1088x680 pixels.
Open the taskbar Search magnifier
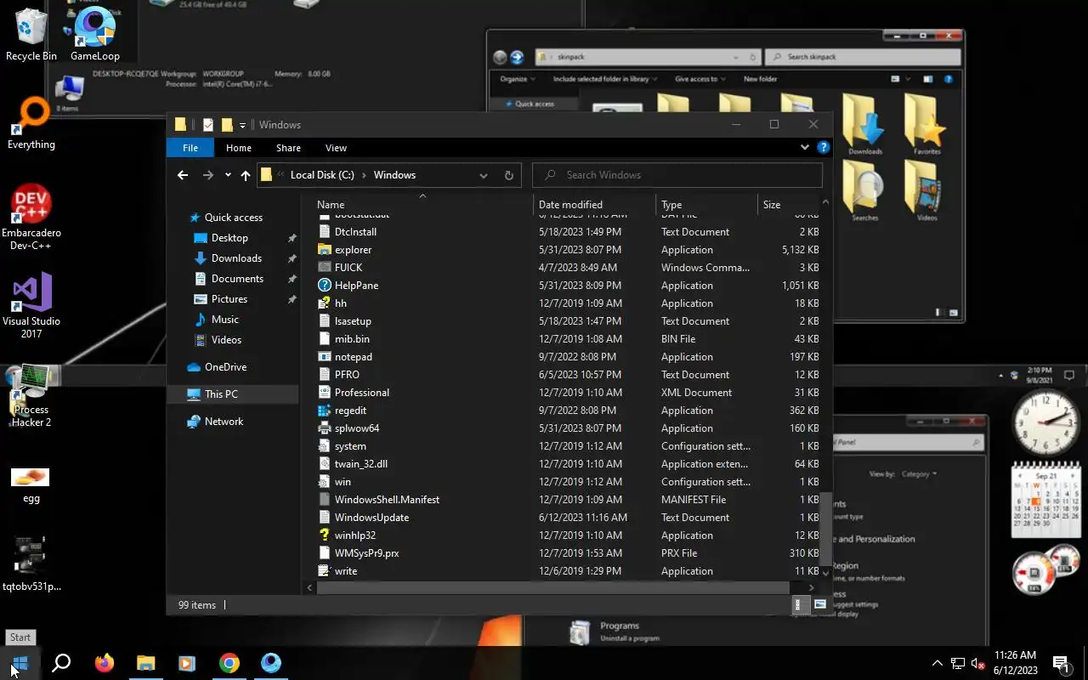tap(61, 663)
